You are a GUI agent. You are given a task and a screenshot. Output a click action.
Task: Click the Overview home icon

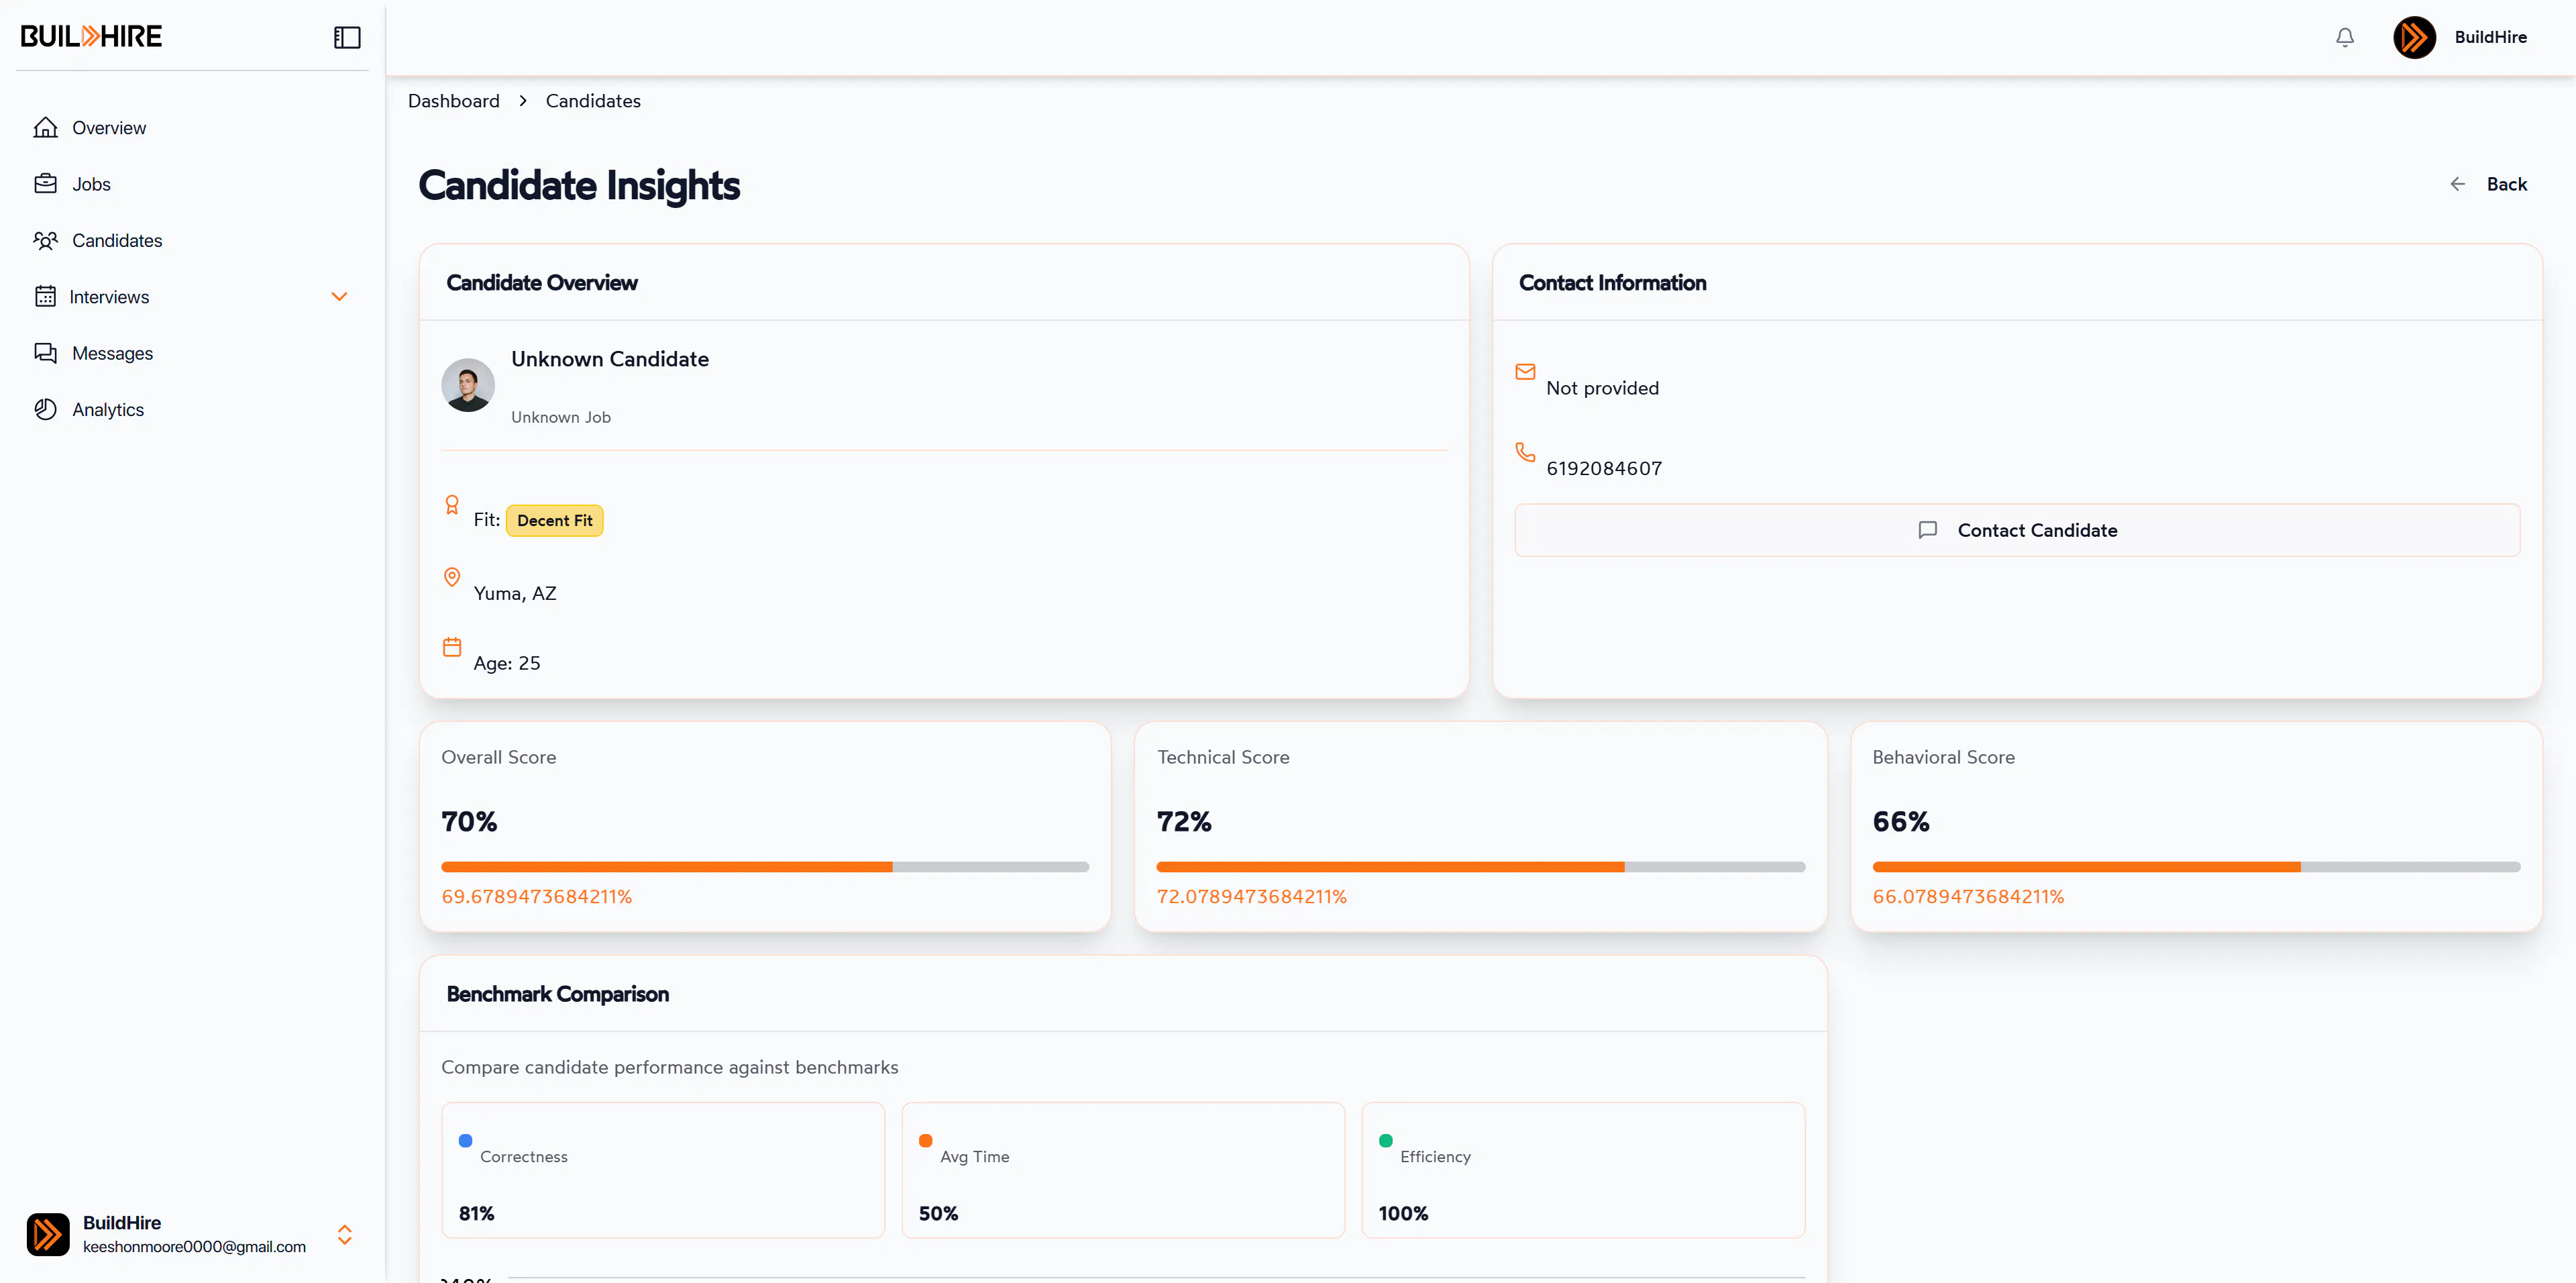click(45, 127)
